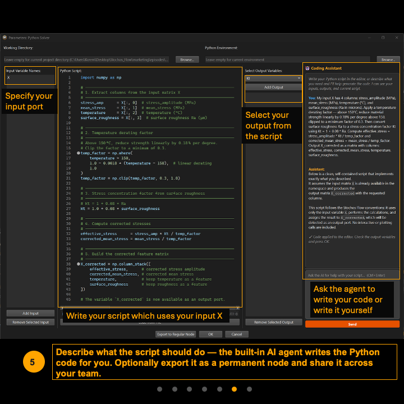This screenshot has width=404, height=404.
Task: Click the Working Directory path field
Action: tap(88, 59)
